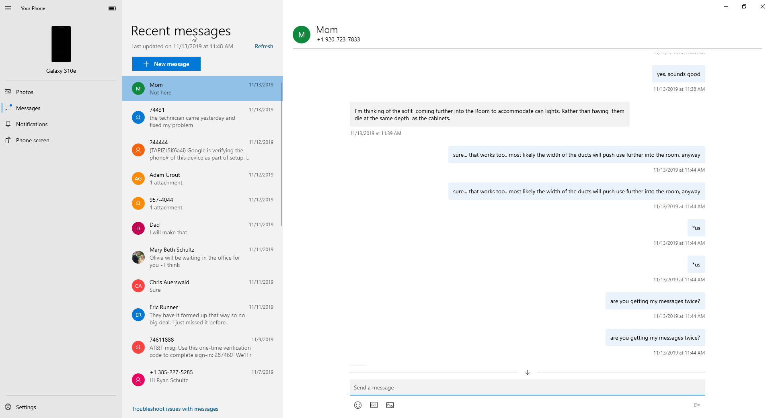Click Mom's green avatar in chat header
Image resolution: width=772 pixels, height=418 pixels.
pyautogui.click(x=302, y=35)
